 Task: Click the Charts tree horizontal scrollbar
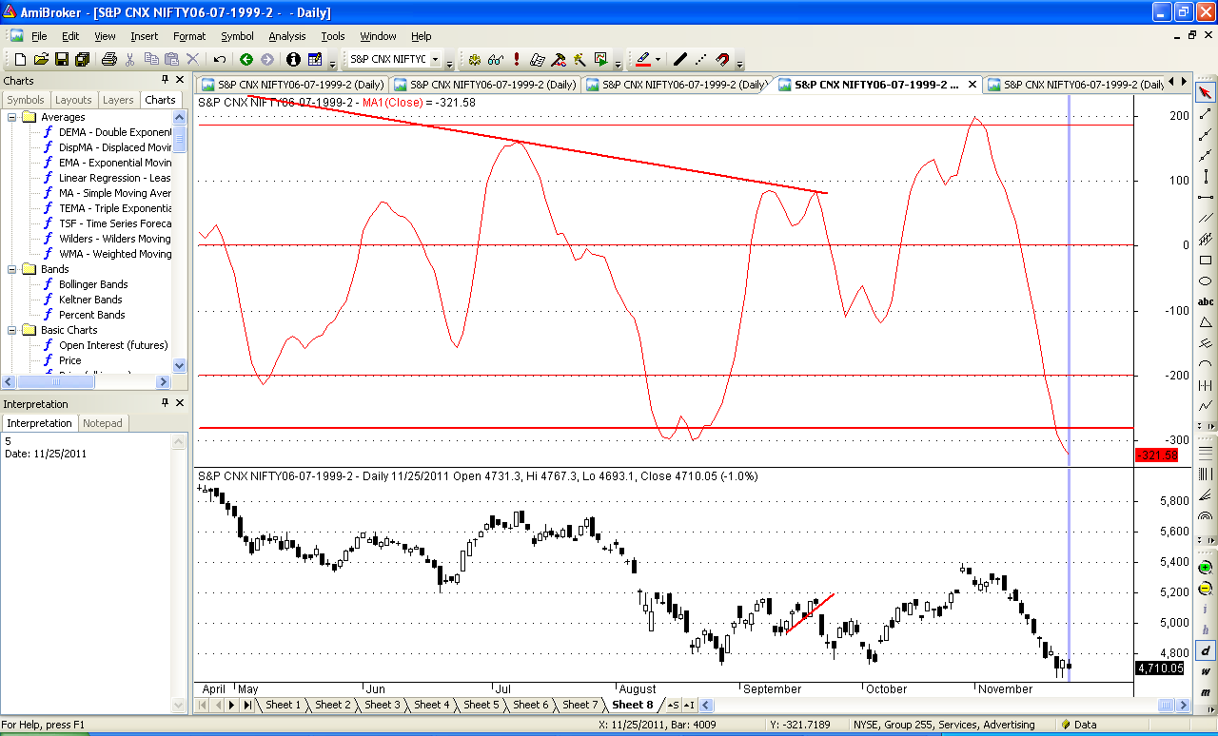pos(86,382)
